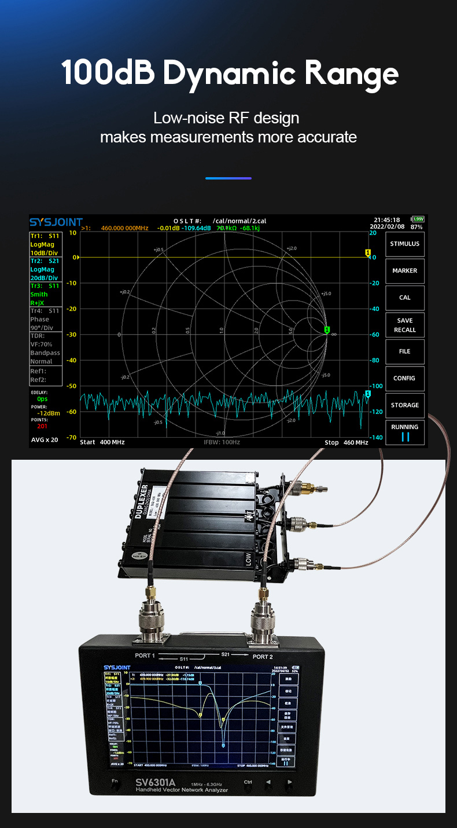Open the TDR Bandpass settings box
This screenshot has width=457, height=828.
click(45, 349)
